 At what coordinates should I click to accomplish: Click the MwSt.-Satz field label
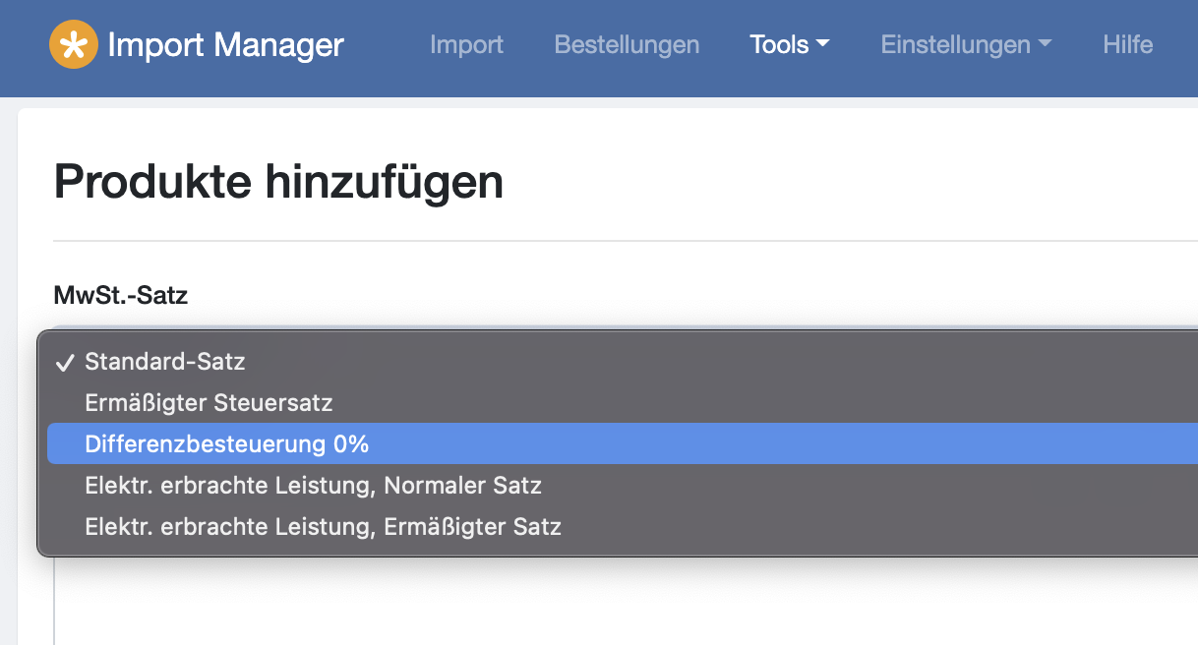click(120, 294)
